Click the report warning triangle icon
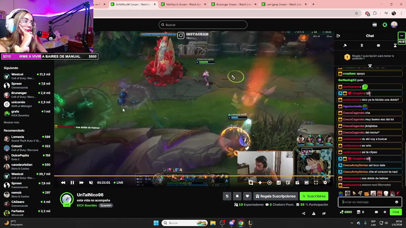The height and width of the screenshot is (228, 406). tap(314, 213)
